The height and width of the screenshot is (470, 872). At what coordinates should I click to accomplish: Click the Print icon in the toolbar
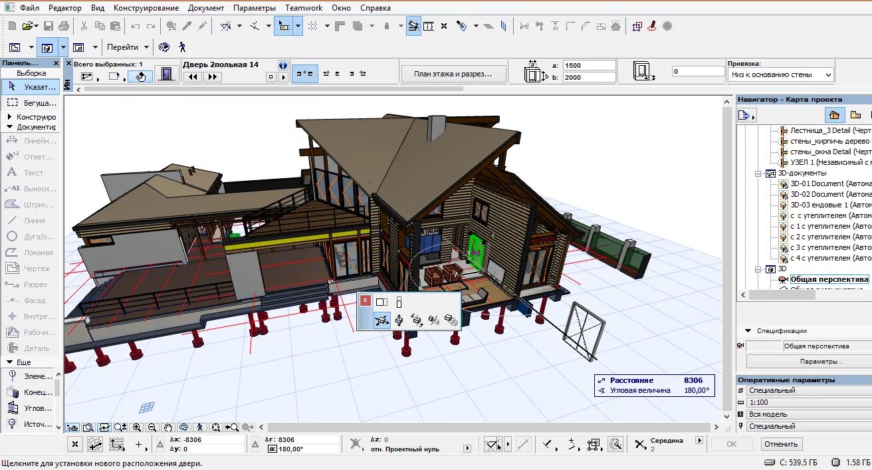click(64, 26)
